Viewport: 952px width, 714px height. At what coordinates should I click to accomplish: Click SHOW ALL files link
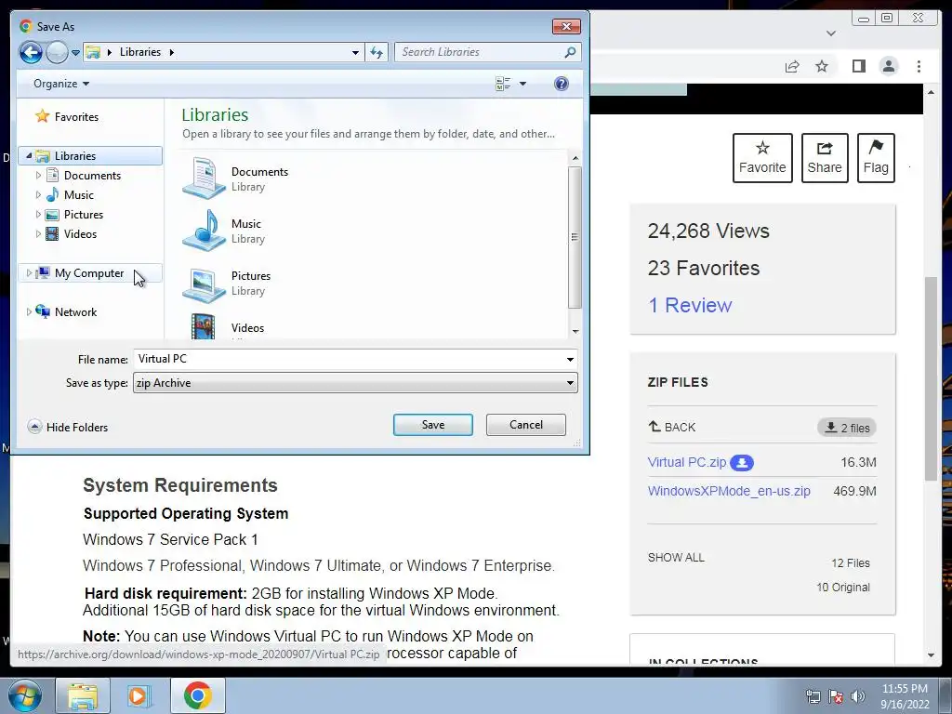coord(676,558)
